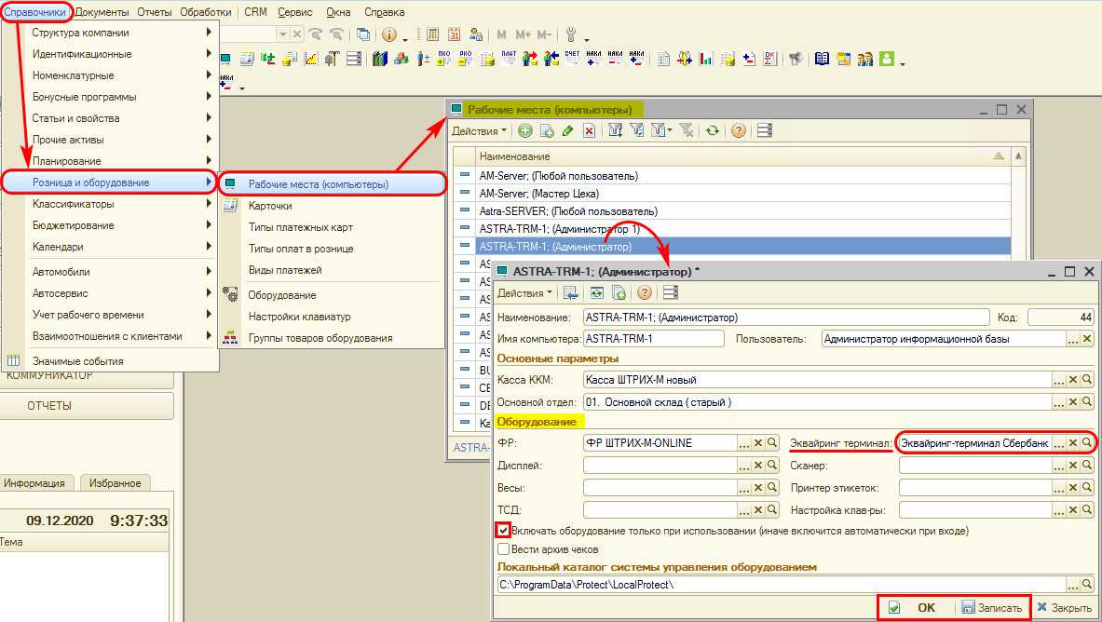Click into the Имя компьютера input field
Viewport: 1102px width, 622px height.
pyautogui.click(x=652, y=339)
